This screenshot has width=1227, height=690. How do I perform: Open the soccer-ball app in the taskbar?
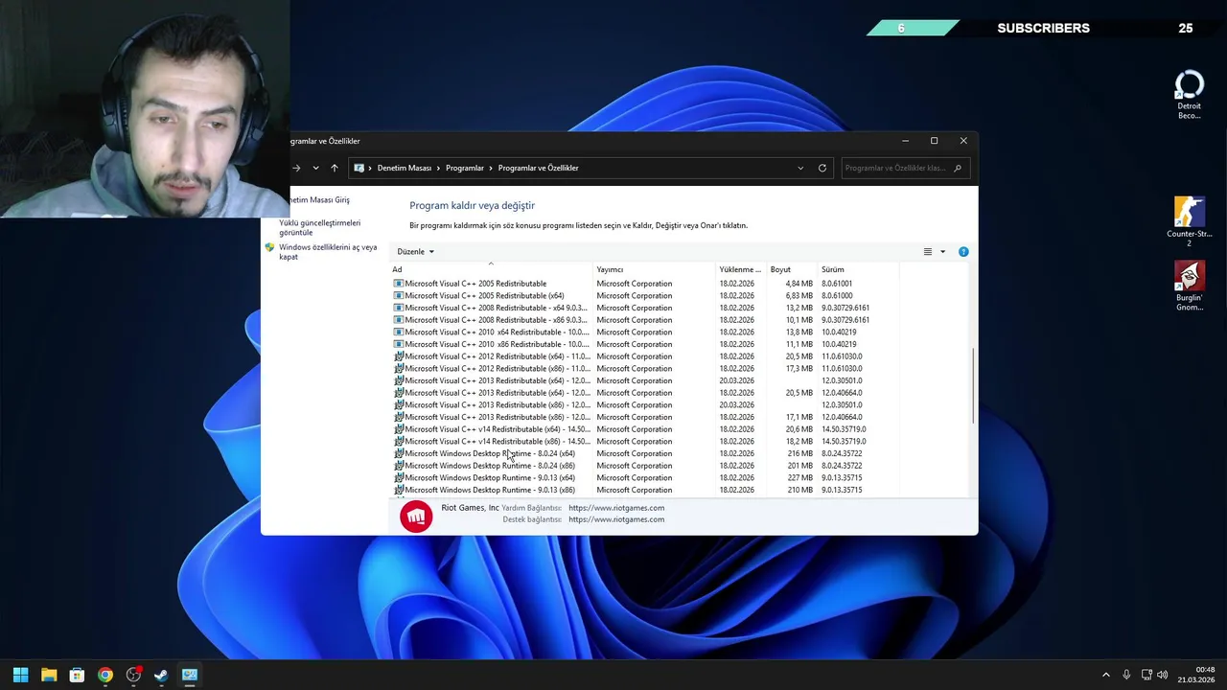tap(133, 675)
